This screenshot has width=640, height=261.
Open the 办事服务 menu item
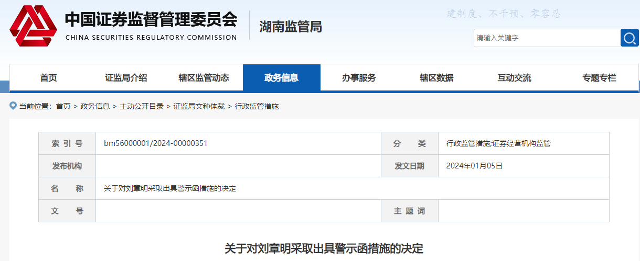click(x=359, y=78)
